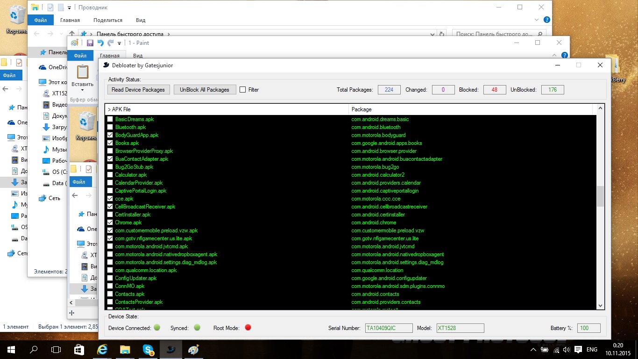Viewport: 638px width, 359px height.
Task: Click scroll-down arrow of package list
Action: 601,305
